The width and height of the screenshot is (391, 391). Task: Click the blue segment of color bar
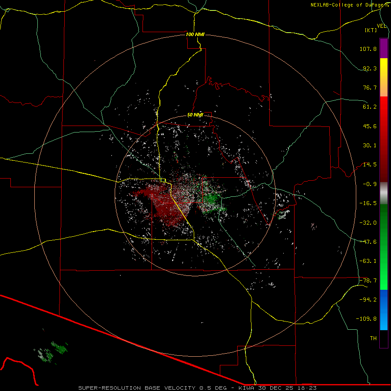click(384, 310)
